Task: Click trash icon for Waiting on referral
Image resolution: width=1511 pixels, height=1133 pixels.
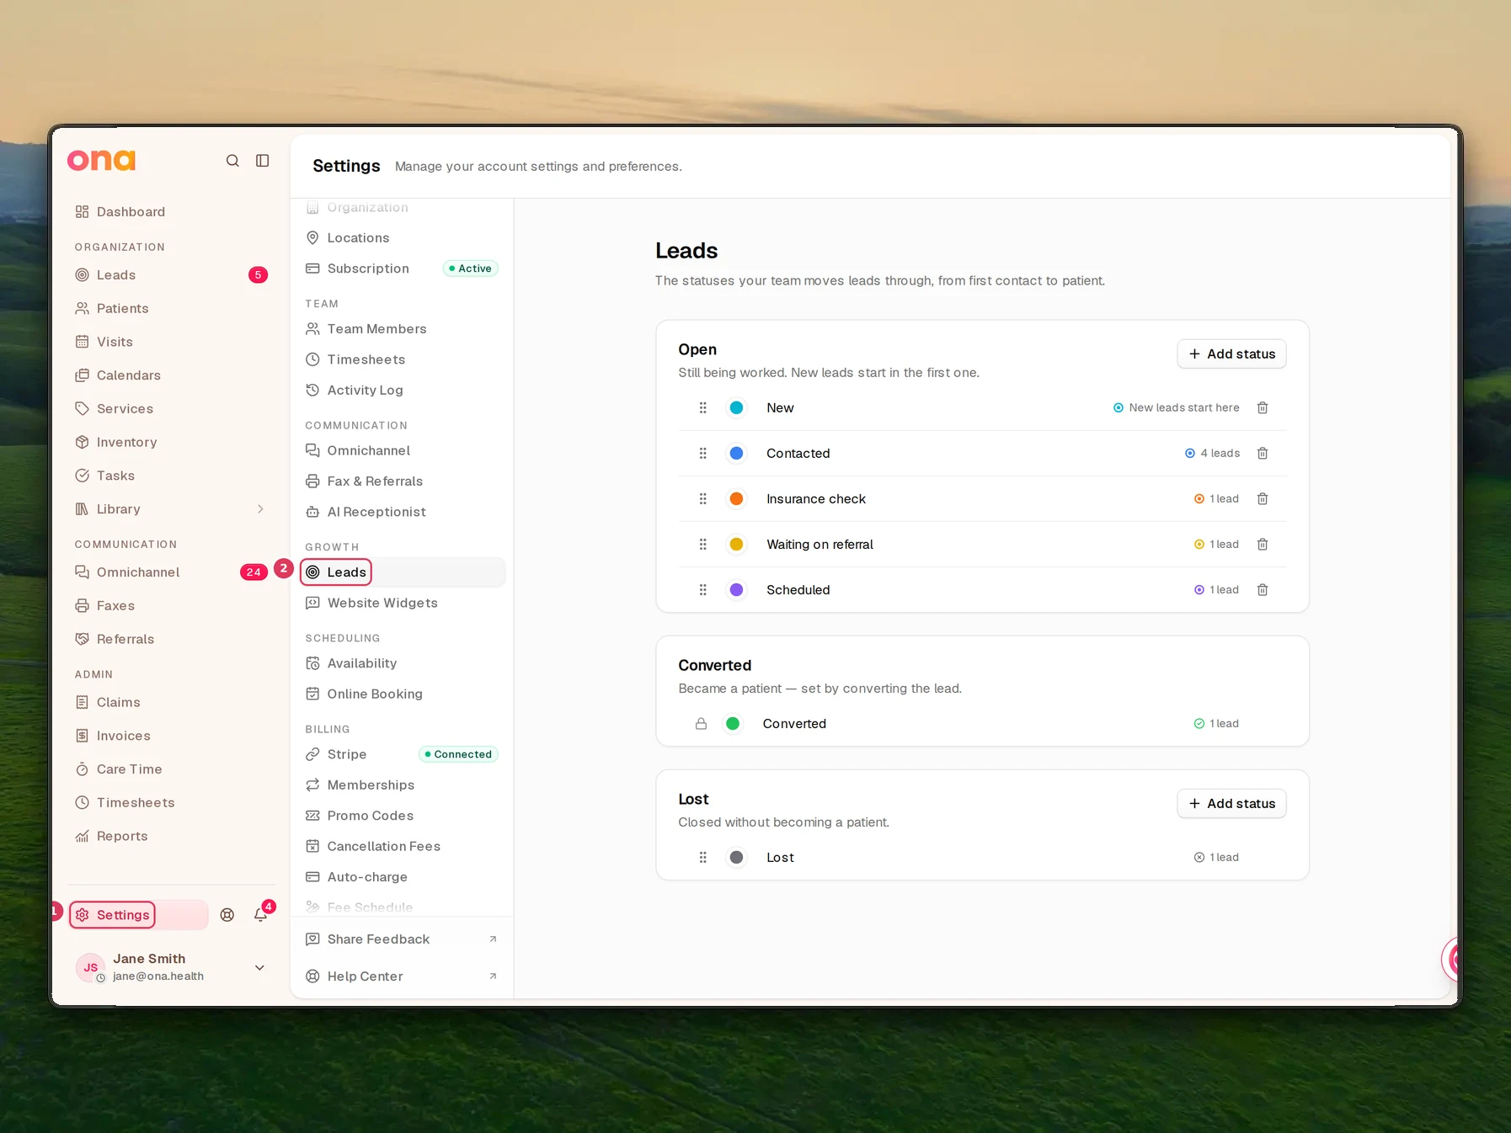Action: [1263, 544]
